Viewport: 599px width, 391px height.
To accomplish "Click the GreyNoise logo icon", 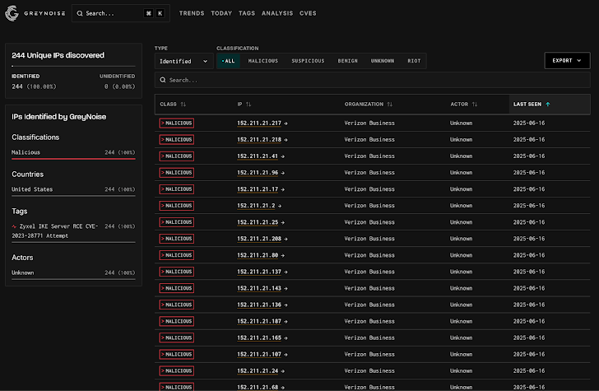I will click(x=12, y=13).
